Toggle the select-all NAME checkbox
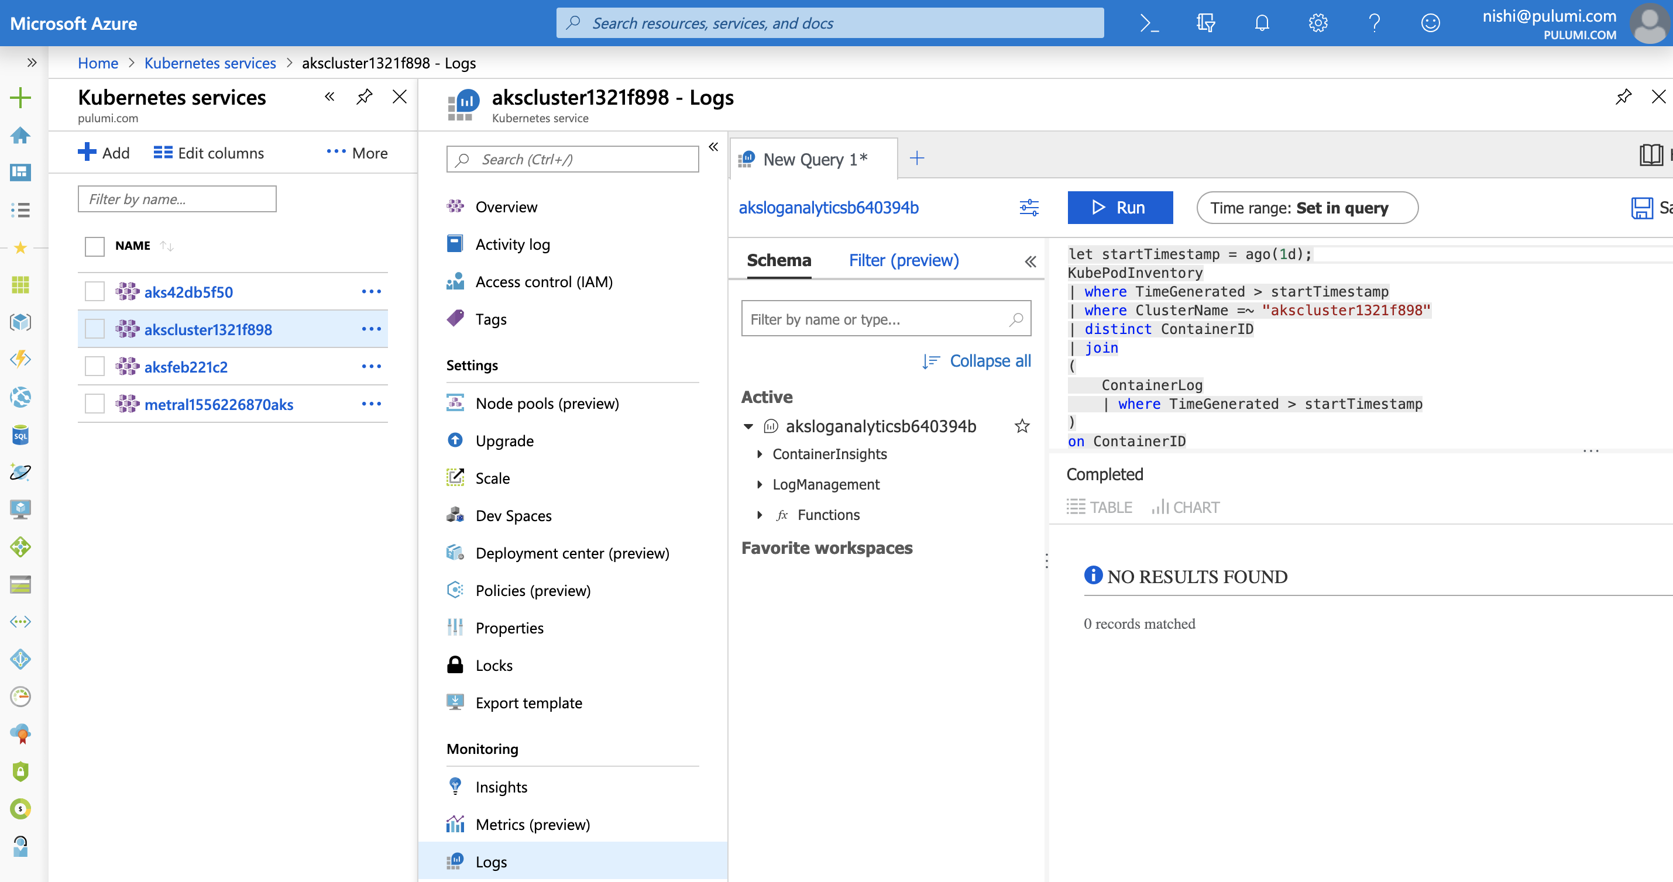This screenshot has height=882, width=1673. pyautogui.click(x=95, y=246)
